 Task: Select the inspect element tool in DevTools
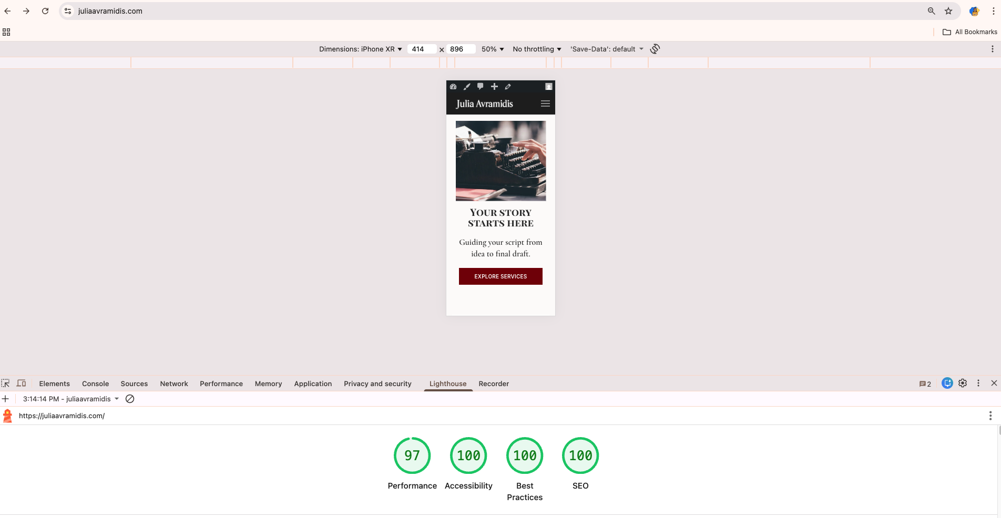click(6, 383)
